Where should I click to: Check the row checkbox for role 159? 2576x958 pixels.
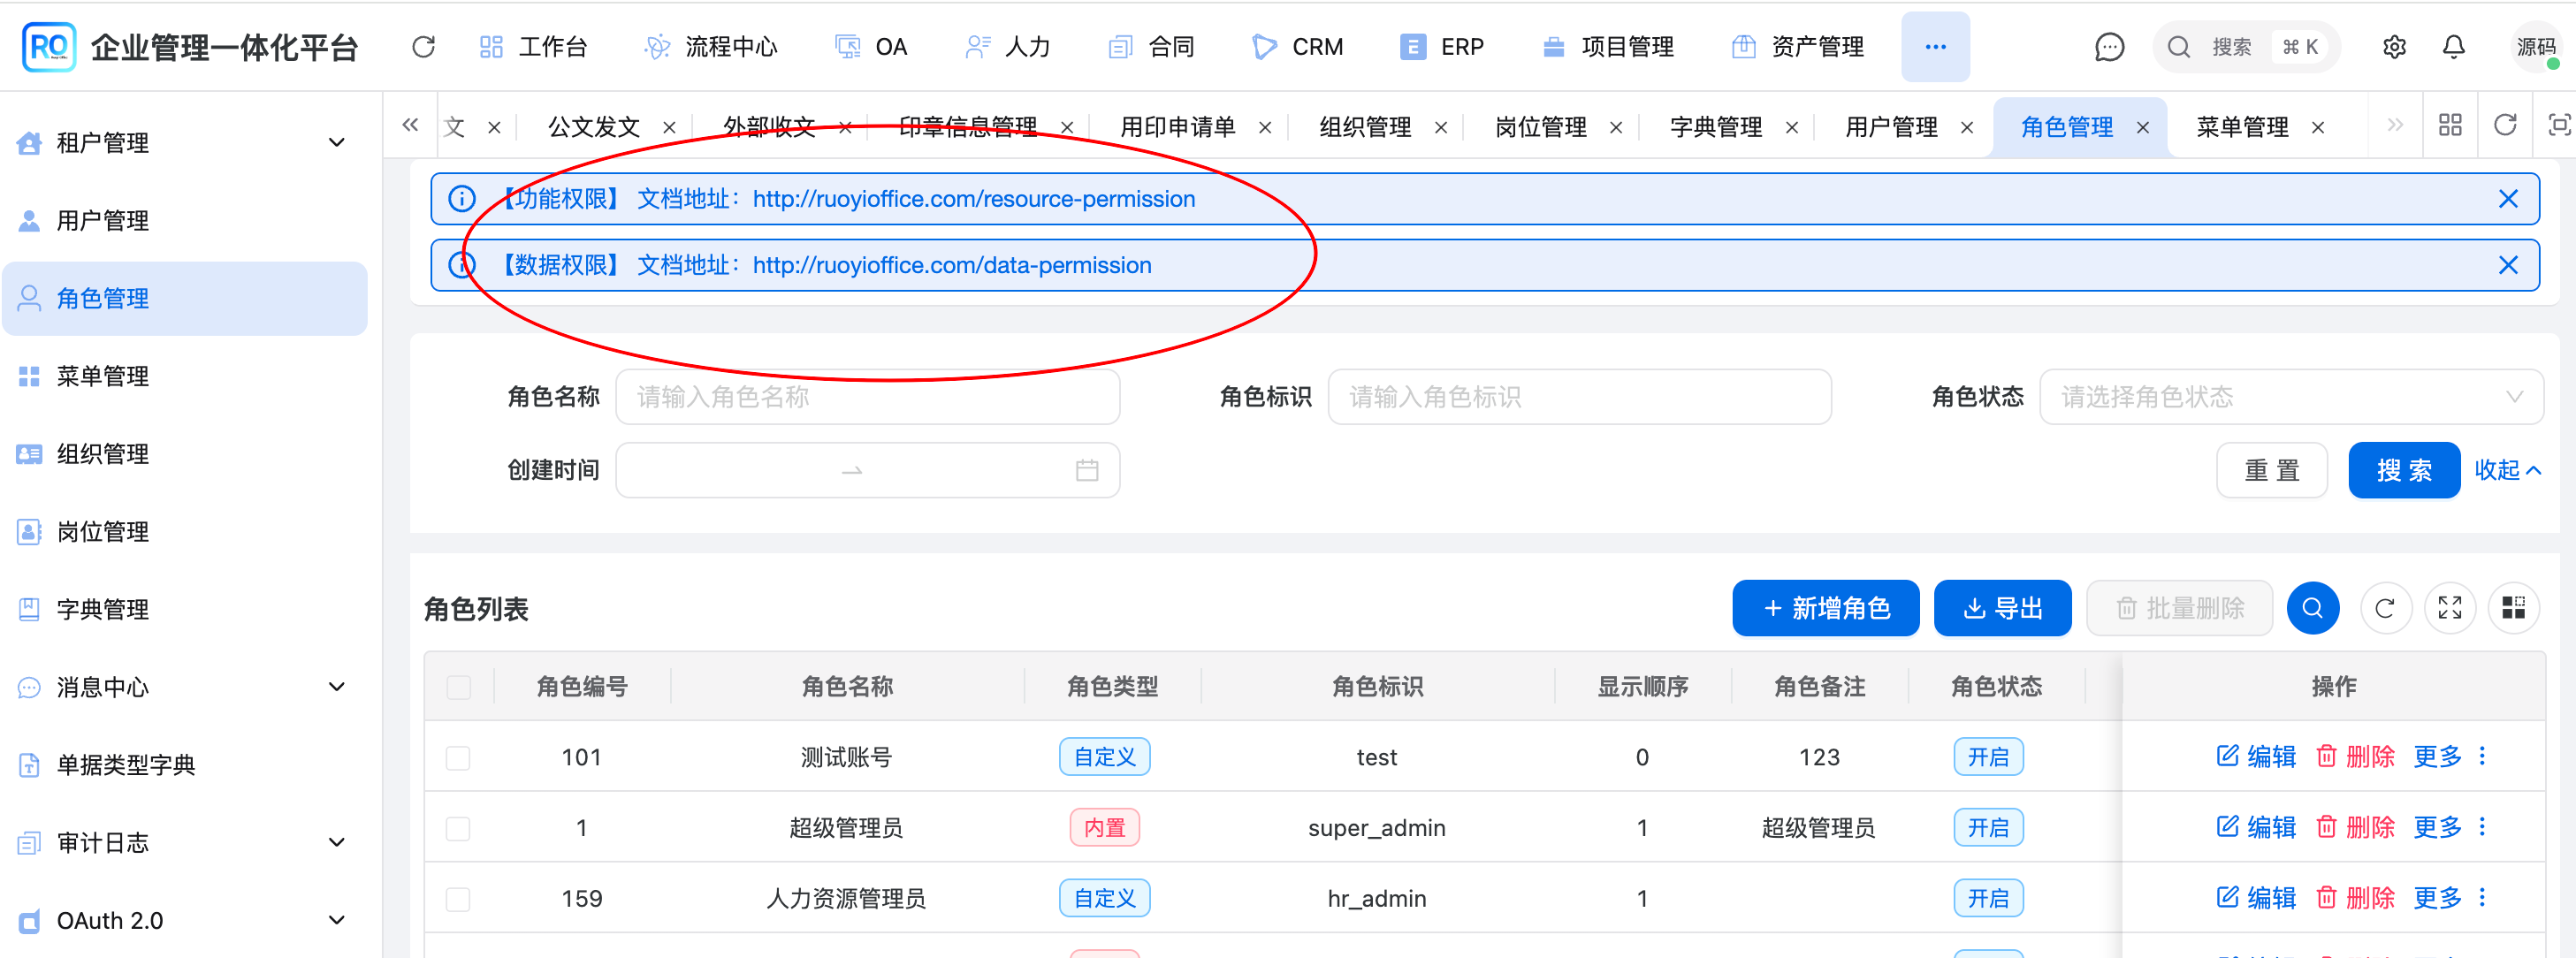[458, 899]
